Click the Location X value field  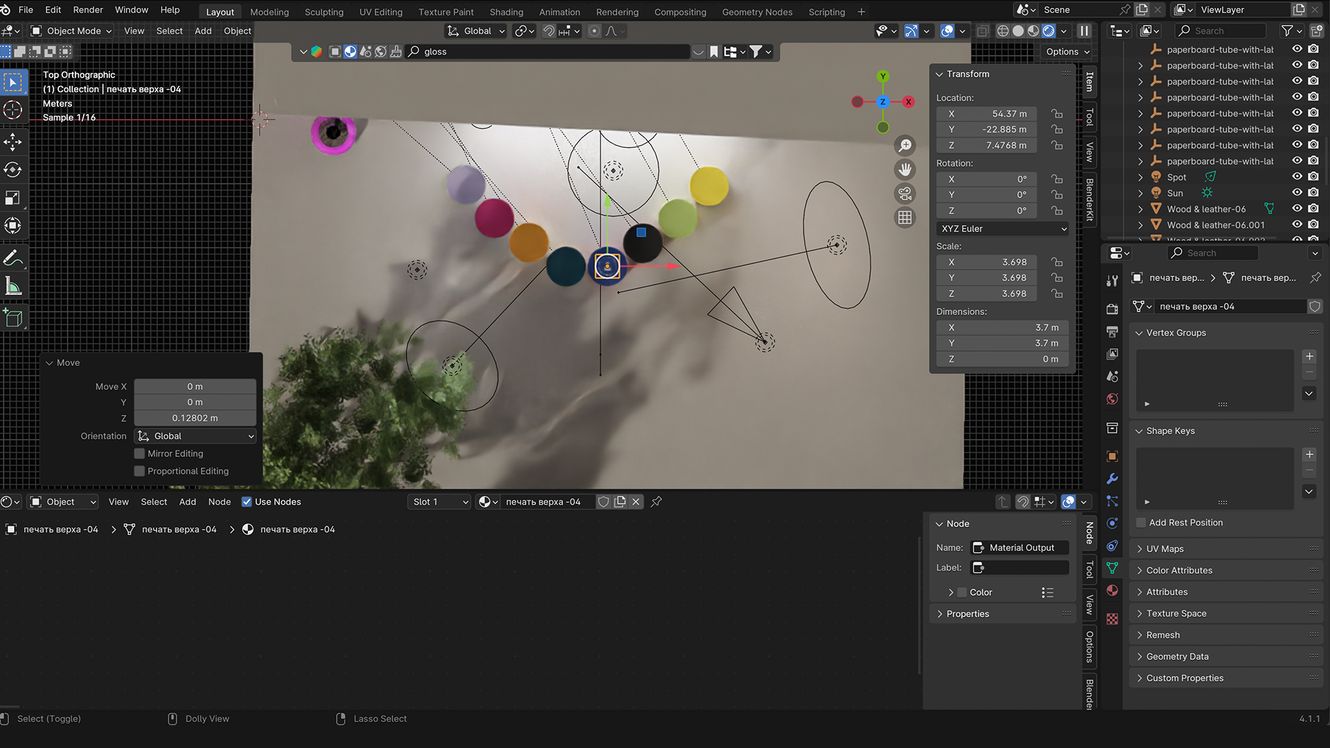(987, 114)
